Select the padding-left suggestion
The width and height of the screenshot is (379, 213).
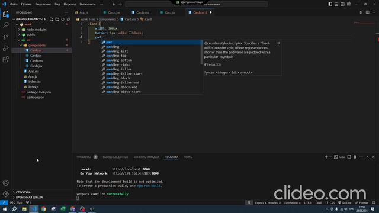click(152, 51)
